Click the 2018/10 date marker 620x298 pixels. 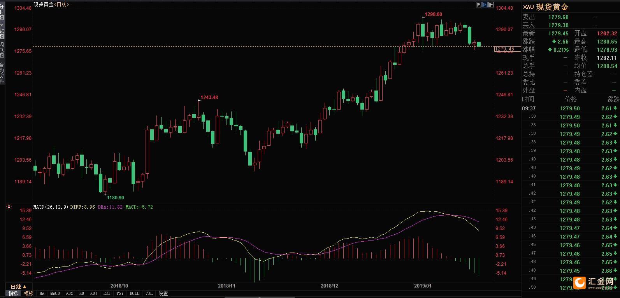click(x=119, y=286)
